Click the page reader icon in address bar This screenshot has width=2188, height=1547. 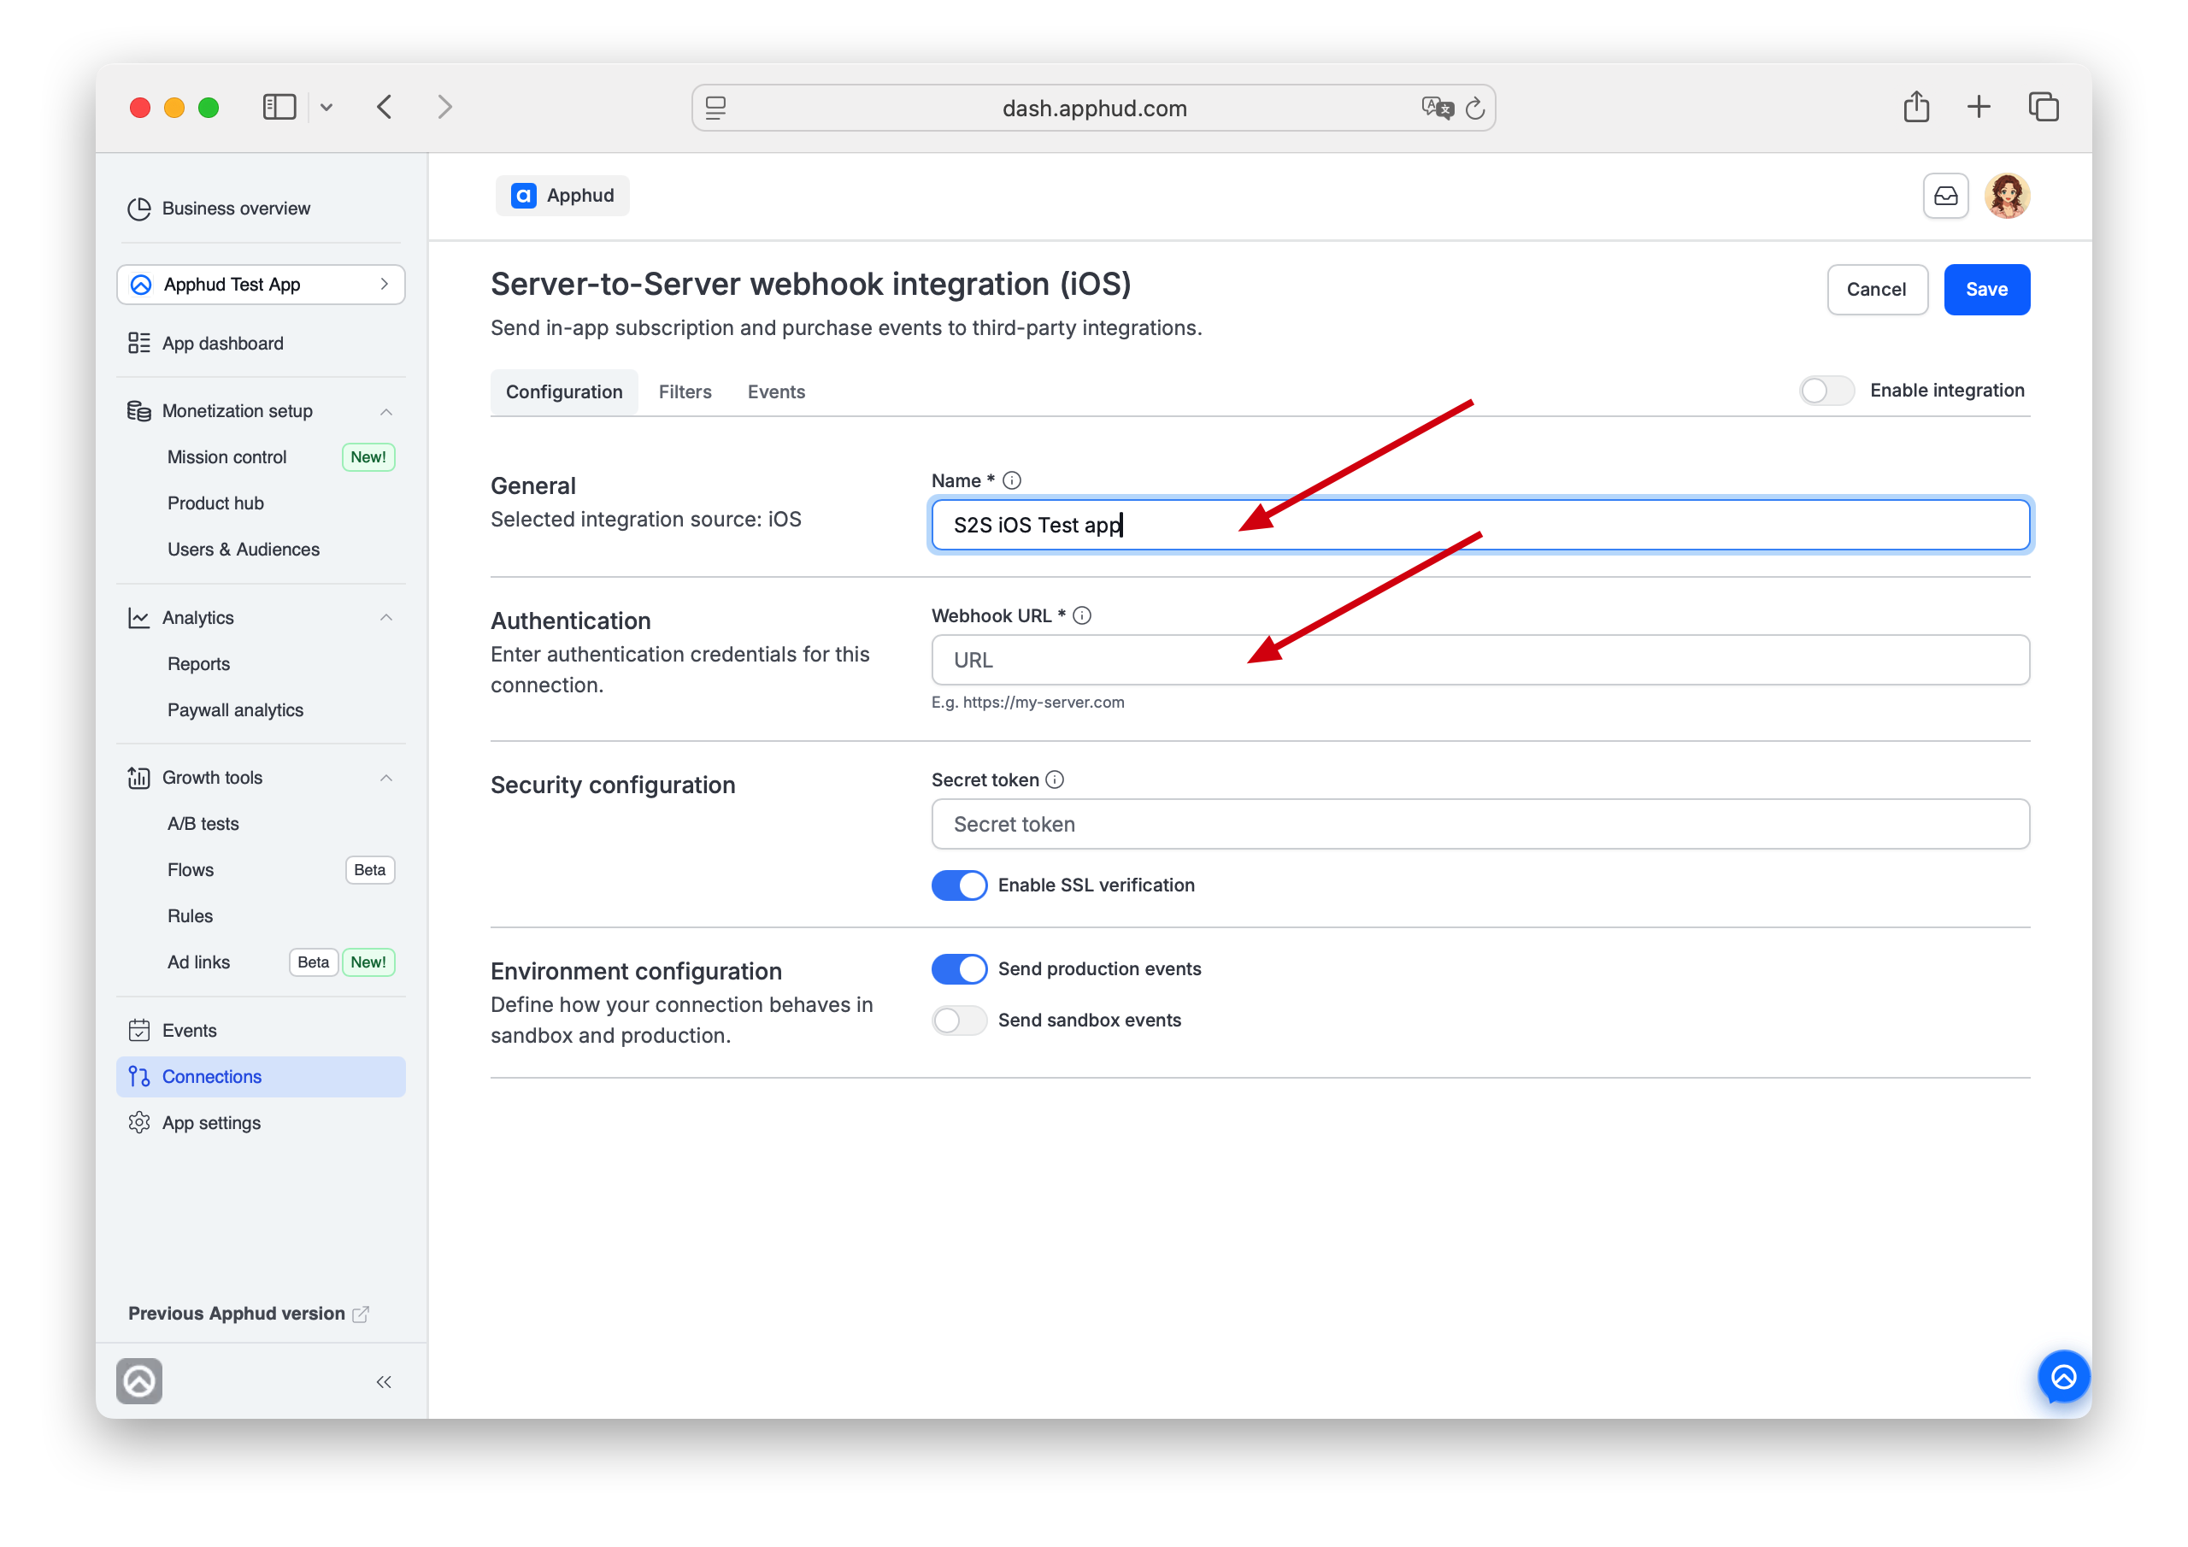click(x=715, y=109)
